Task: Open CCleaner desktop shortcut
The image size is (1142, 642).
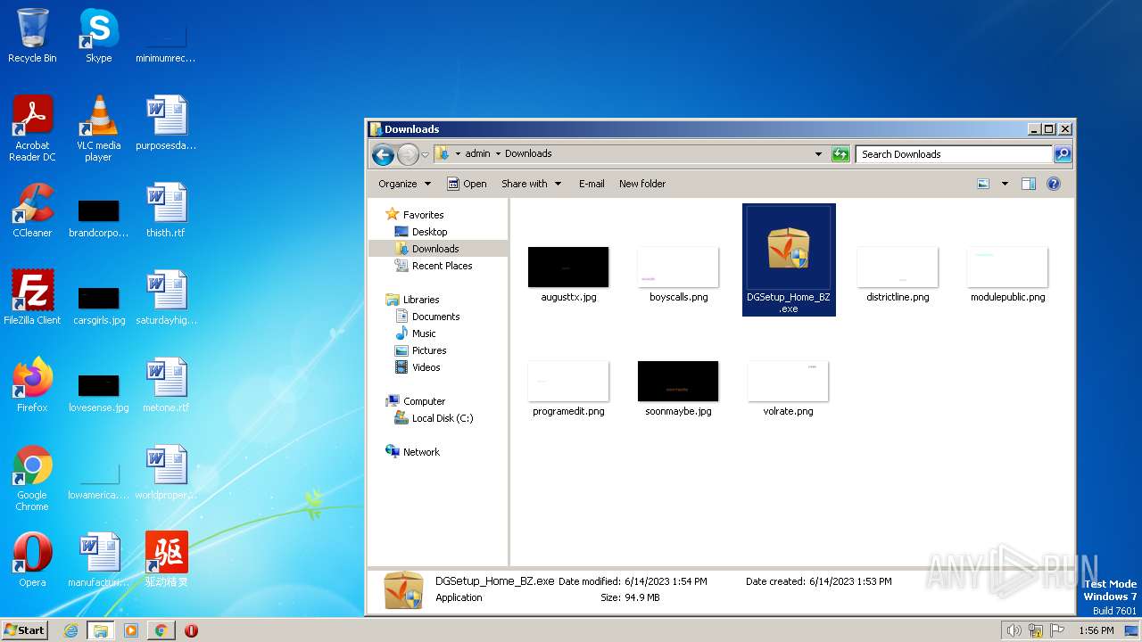Action: tap(32, 210)
